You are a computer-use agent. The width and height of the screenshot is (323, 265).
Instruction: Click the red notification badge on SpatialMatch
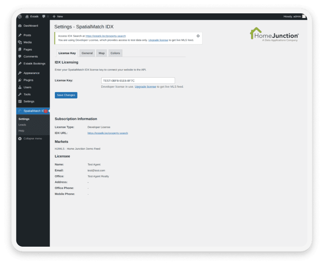[x=46, y=111]
